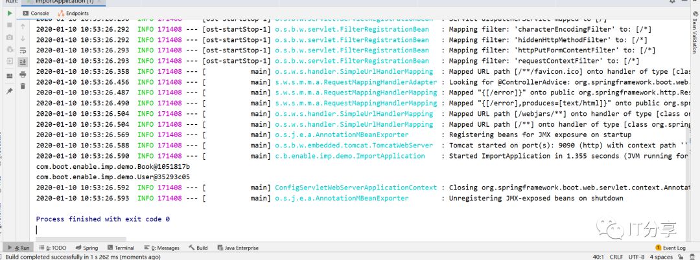700x260 pixels.
Task: Open the Restore Layout icon
Action: pos(9,76)
